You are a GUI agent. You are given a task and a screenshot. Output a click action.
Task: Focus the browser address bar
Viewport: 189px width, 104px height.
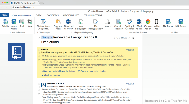[x=100, y=7]
